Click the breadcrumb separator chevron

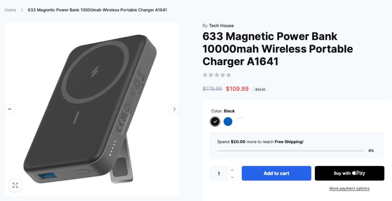tap(22, 10)
